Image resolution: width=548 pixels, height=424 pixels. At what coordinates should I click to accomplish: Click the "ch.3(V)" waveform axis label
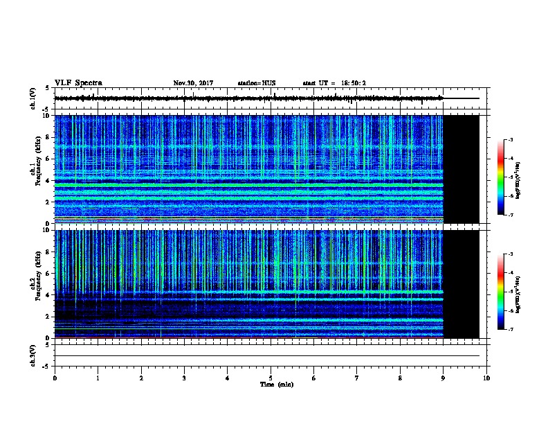coord(33,355)
